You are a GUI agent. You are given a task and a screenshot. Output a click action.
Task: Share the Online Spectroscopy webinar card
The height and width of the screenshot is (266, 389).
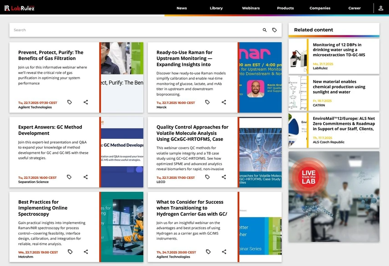click(86, 251)
